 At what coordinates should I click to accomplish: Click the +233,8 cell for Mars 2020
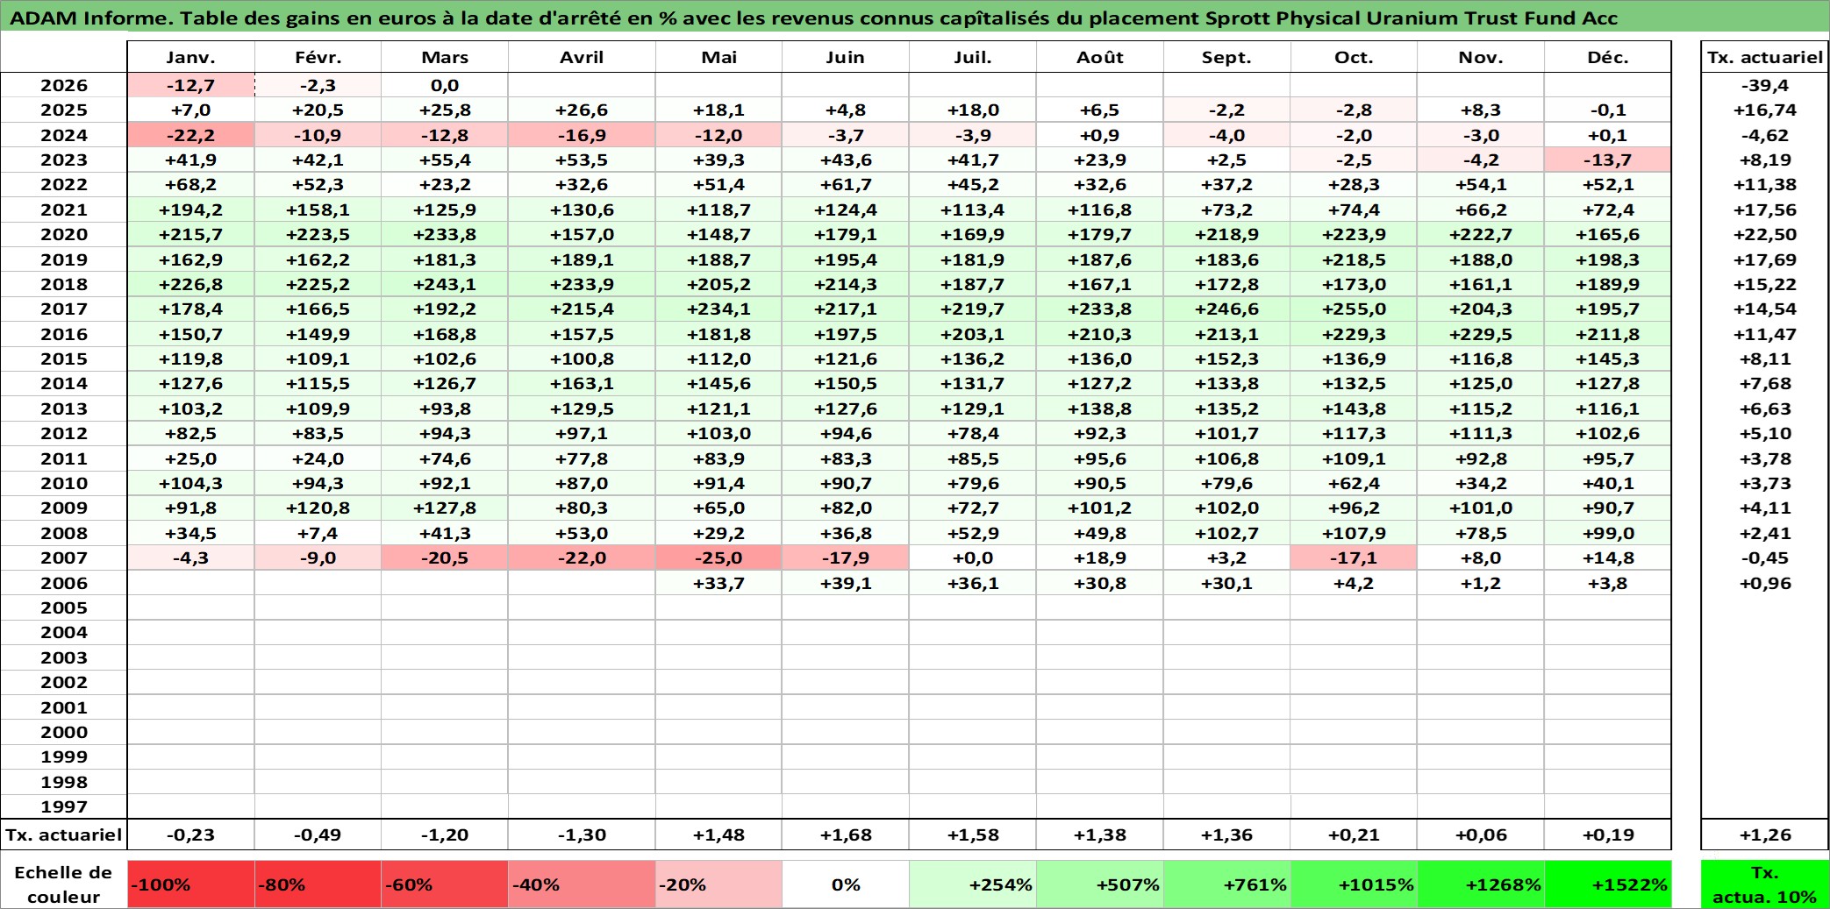pos(445,234)
